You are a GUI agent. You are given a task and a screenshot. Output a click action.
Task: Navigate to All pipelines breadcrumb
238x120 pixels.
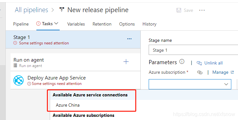click(31, 10)
